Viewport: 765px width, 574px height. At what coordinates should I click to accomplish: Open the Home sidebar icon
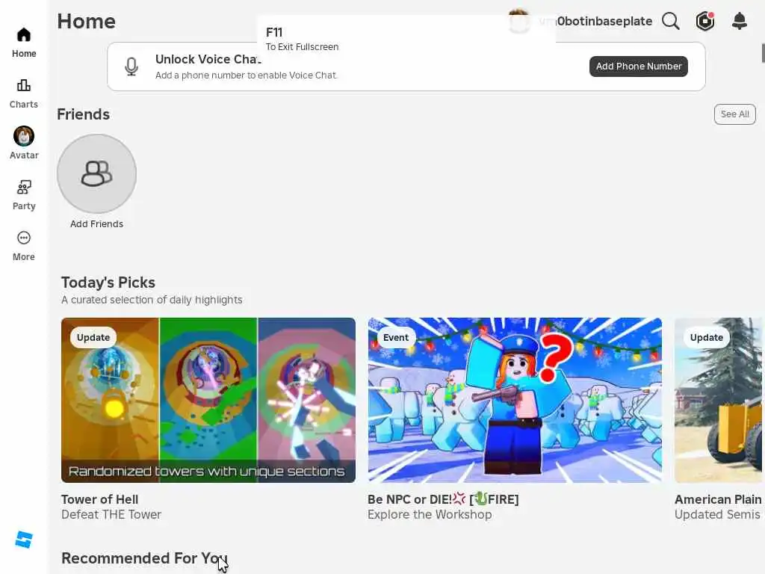coord(23,35)
